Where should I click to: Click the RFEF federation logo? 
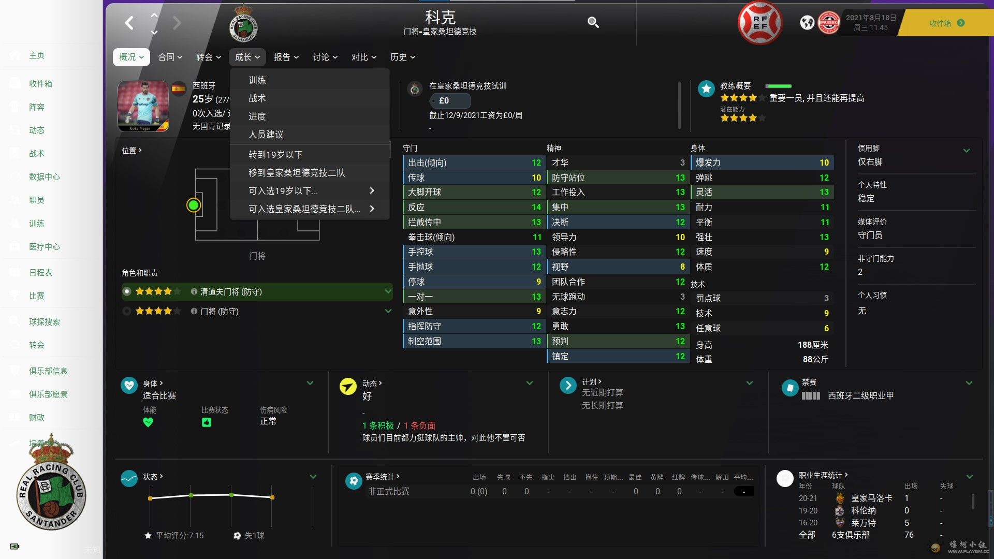coord(760,23)
